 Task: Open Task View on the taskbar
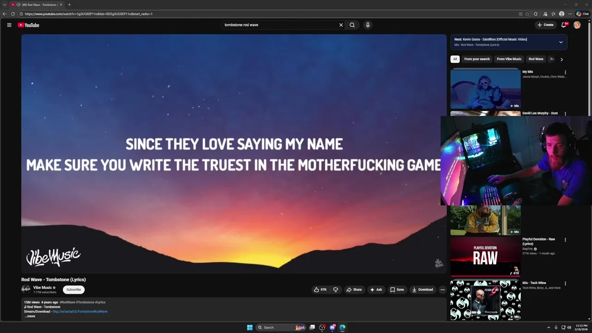tap(312, 327)
